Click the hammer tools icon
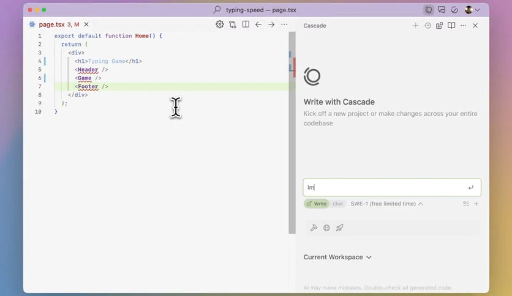512x296 pixels. pyautogui.click(x=314, y=228)
